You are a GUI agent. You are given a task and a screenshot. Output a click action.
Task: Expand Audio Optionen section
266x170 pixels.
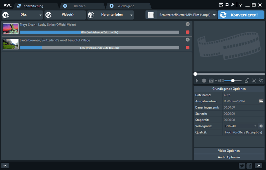pyautogui.click(x=229, y=157)
